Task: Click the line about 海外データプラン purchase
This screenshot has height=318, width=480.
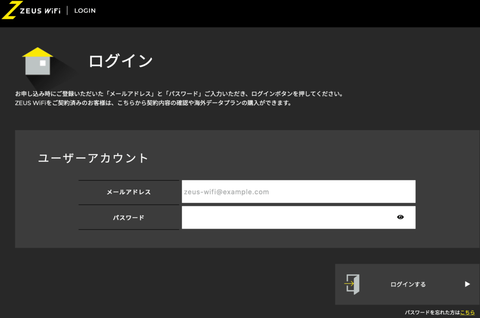Action: point(154,103)
